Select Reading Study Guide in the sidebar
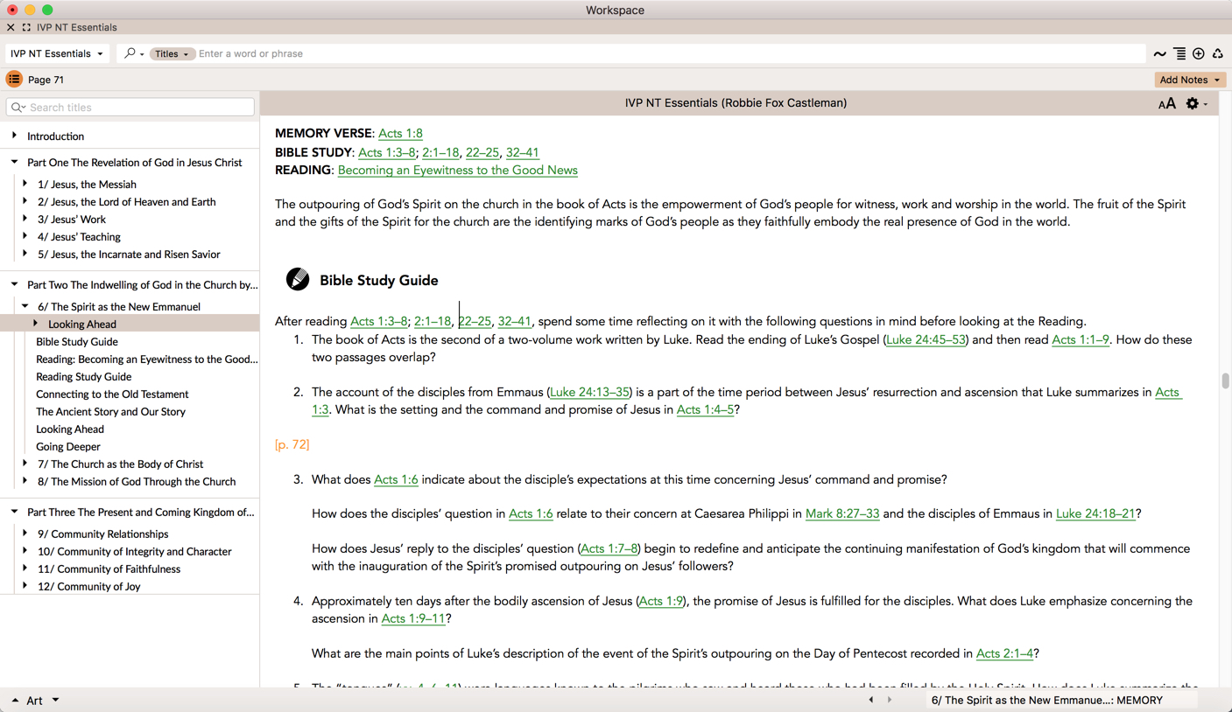 click(83, 376)
